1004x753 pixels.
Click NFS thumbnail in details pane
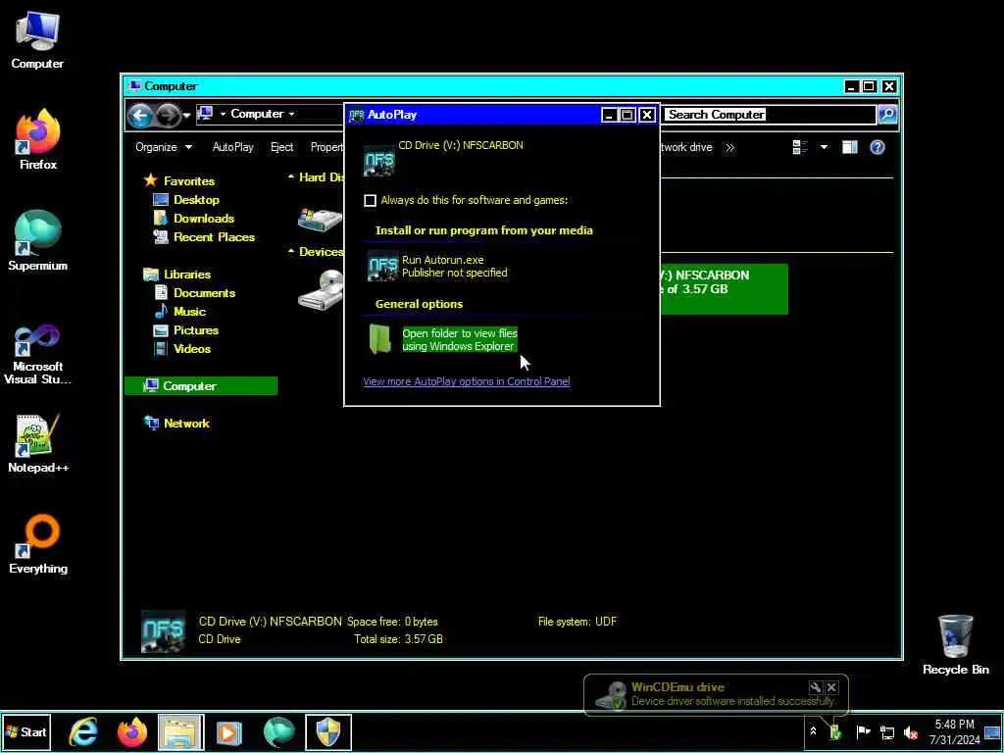[x=164, y=630]
